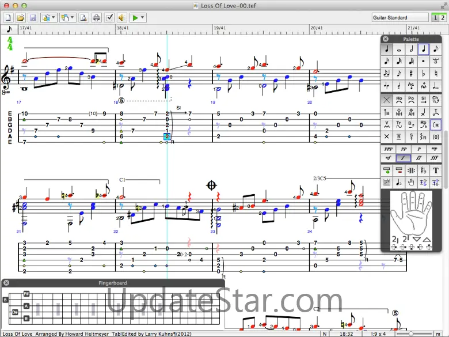The height and width of the screenshot is (337, 449).
Task: Open a file with folder icon
Action: pos(21,18)
